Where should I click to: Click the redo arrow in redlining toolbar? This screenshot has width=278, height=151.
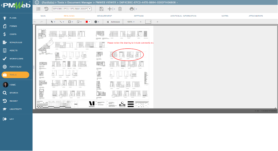[42, 22]
